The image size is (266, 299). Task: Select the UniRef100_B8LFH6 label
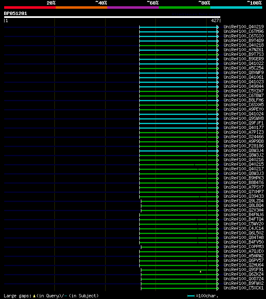pos(244,100)
